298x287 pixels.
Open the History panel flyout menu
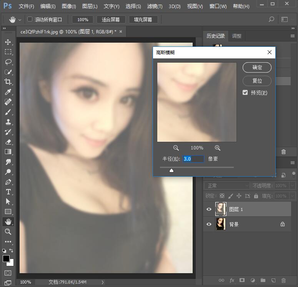coord(293,36)
